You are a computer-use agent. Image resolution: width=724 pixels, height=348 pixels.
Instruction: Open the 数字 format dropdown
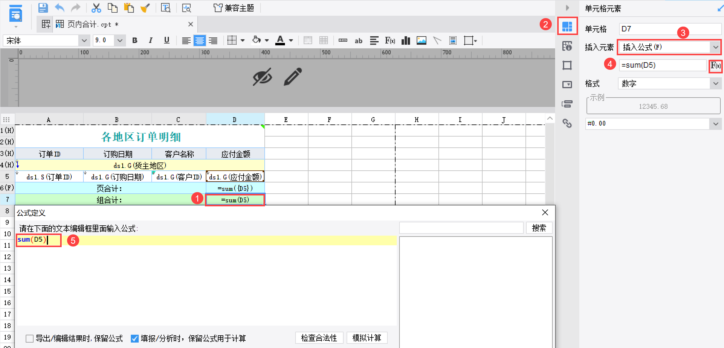[x=715, y=83]
